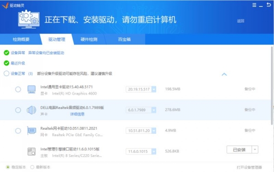
Task: Select the Realtek网卡驱动 row checkbox
Action: point(18,131)
